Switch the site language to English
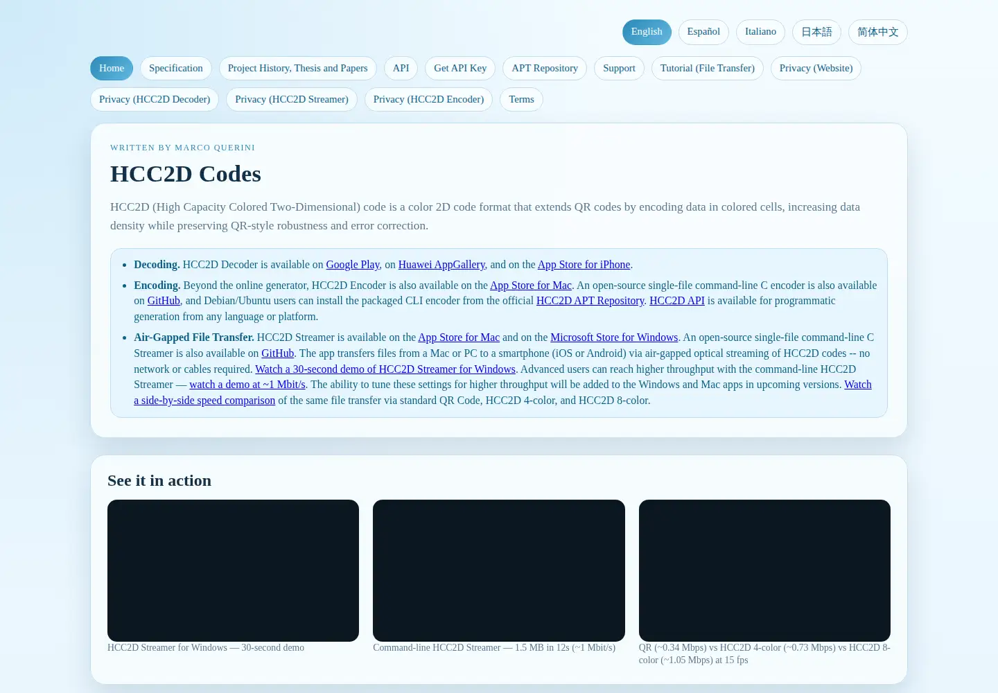998x693 pixels. click(647, 32)
